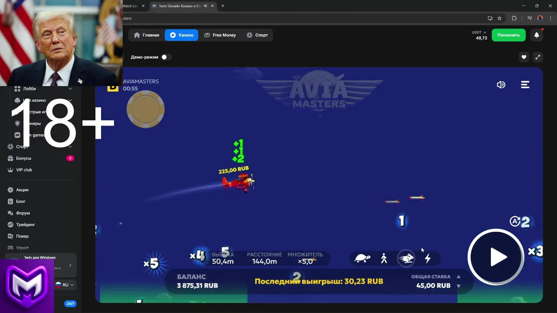Select rabbit fast speed

point(406,259)
